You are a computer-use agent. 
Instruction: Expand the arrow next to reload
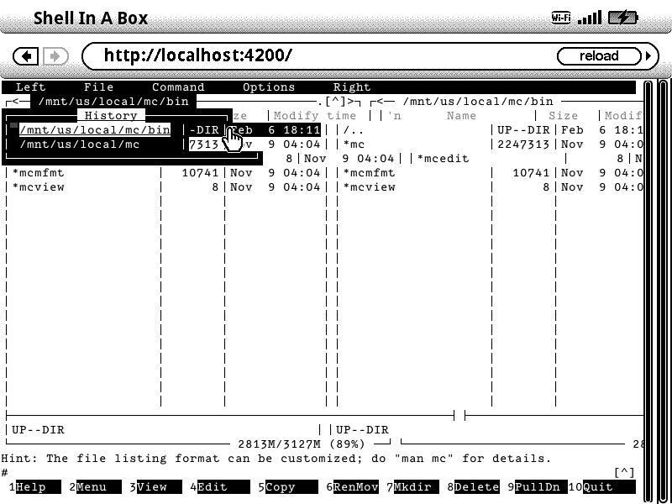click(648, 56)
